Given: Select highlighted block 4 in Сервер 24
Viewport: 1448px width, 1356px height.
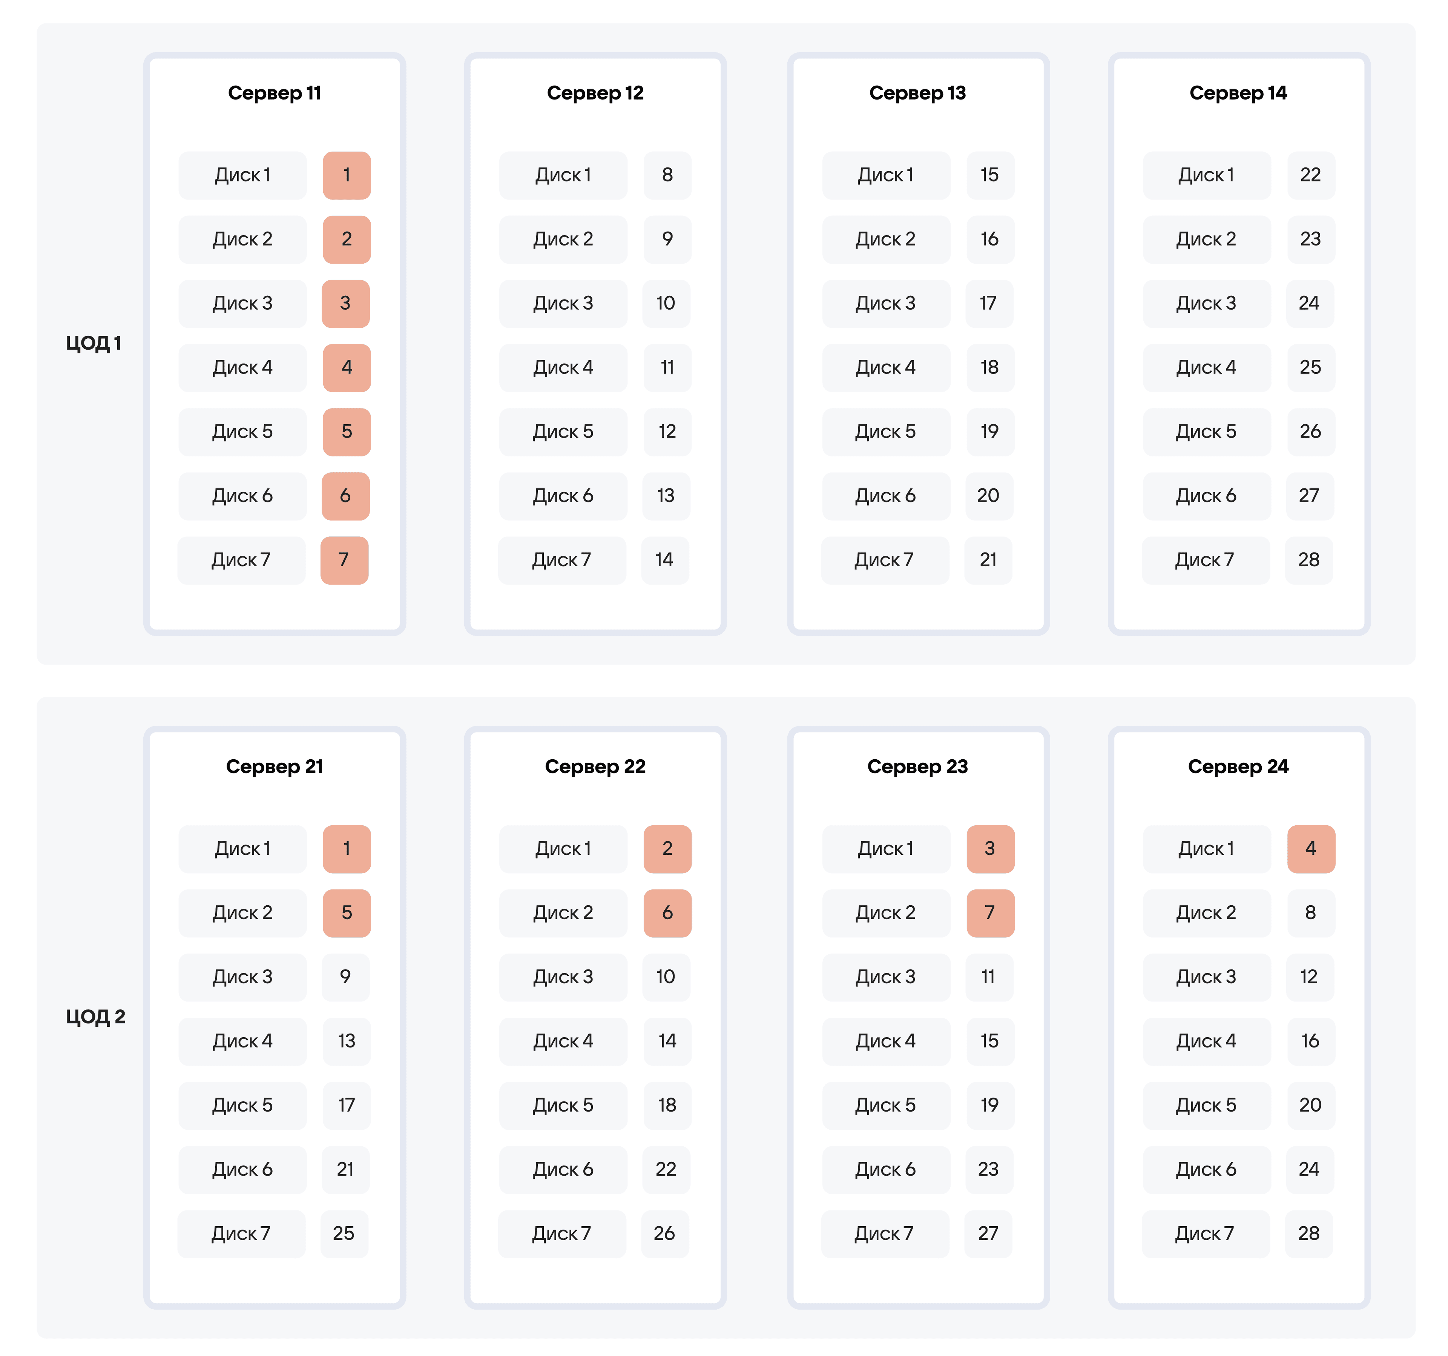Looking at the screenshot, I should 1310,849.
